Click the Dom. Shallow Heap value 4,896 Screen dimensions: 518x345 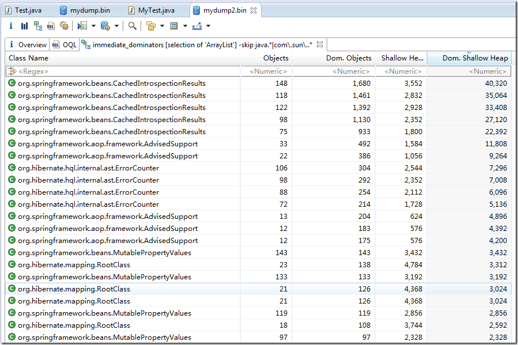[498, 216]
